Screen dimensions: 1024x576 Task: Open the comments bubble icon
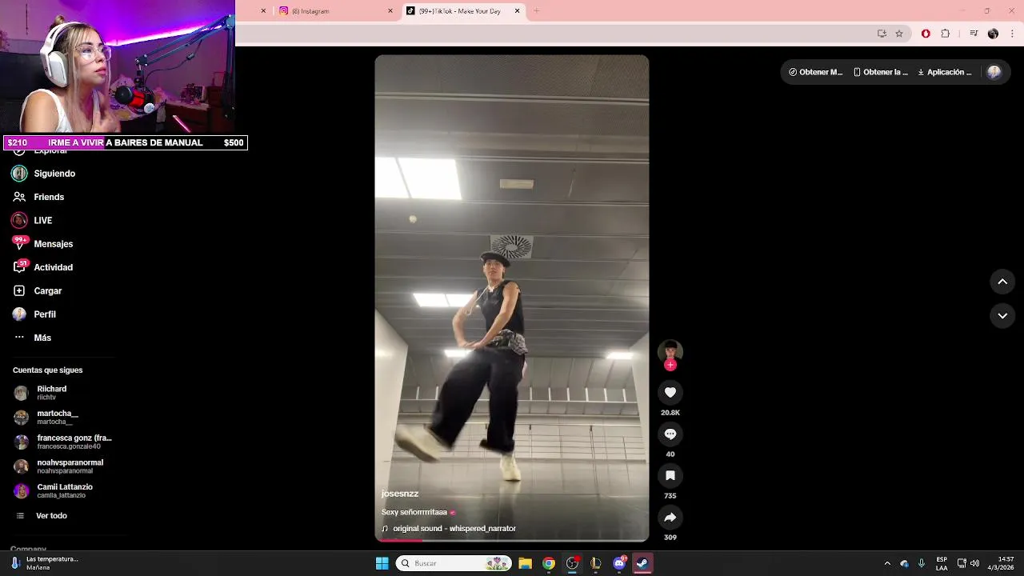(670, 434)
